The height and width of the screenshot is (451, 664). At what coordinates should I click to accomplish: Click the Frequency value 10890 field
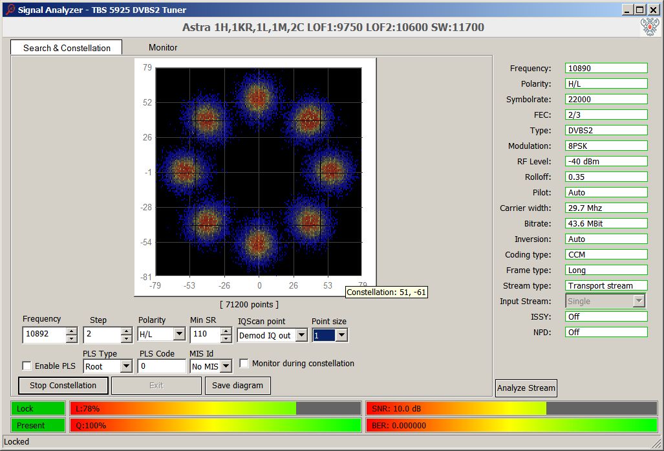pyautogui.click(x=606, y=68)
